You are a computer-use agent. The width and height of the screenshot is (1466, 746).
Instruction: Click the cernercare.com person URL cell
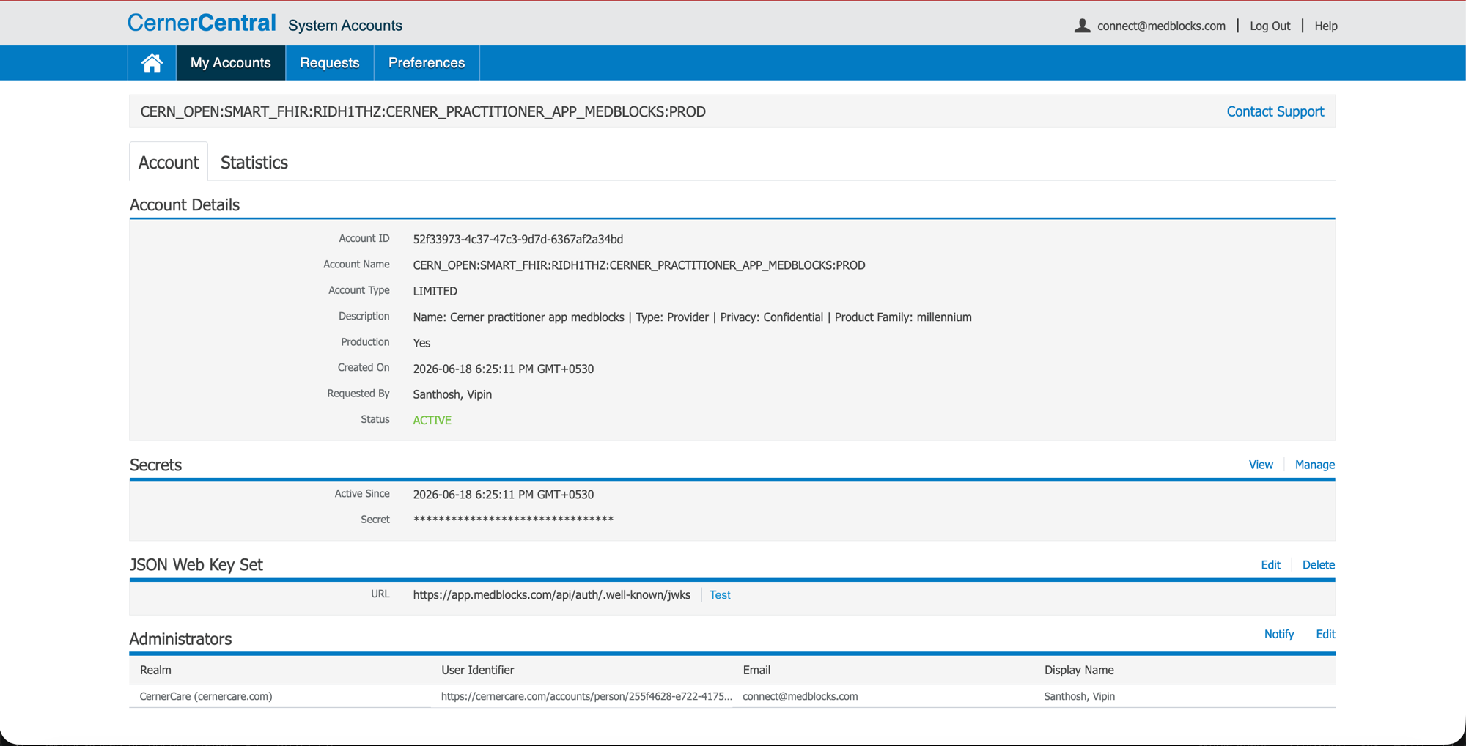(x=586, y=696)
